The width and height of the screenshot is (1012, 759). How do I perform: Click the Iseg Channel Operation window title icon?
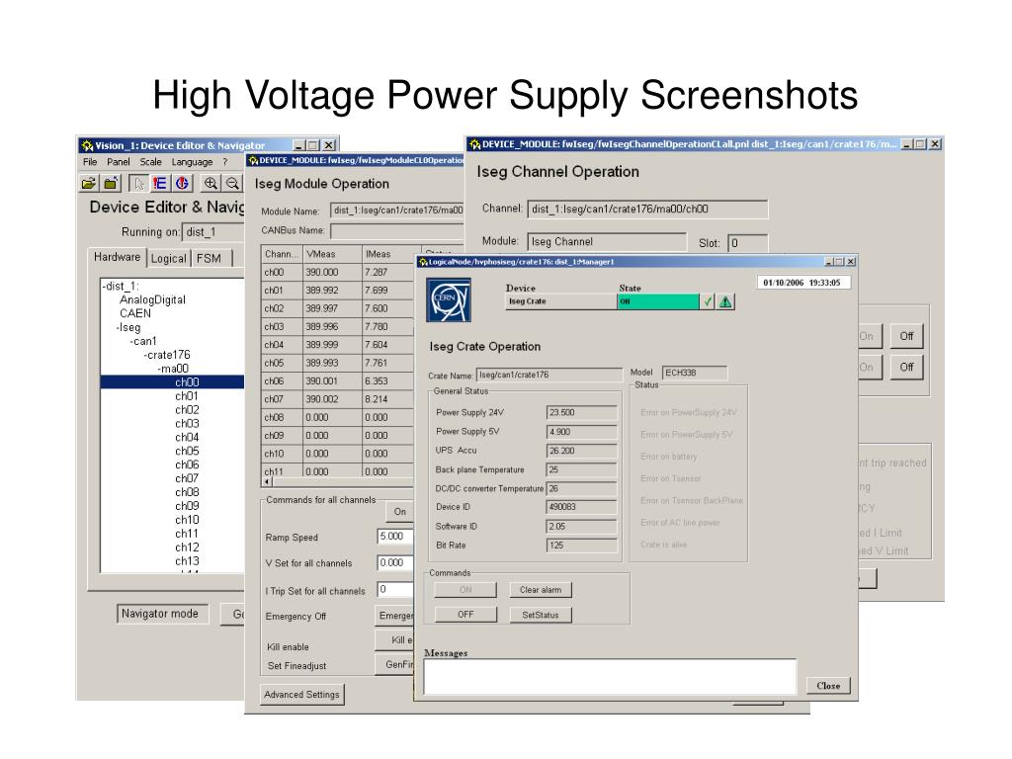click(474, 144)
